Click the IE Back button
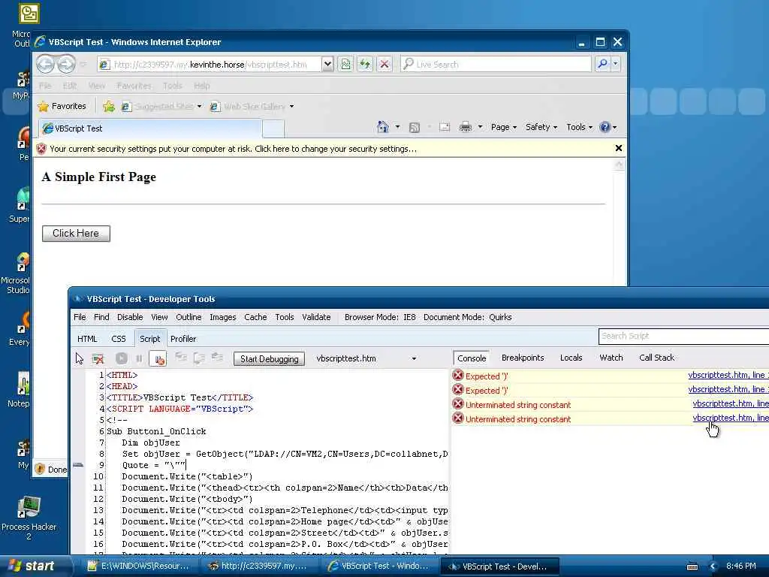Viewport: 769px width, 577px height. pyautogui.click(x=46, y=64)
